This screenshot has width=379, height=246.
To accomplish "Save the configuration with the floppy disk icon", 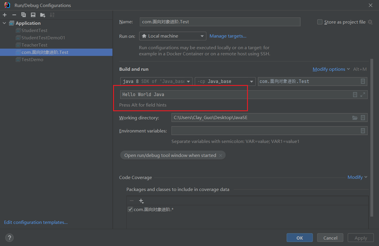I will (x=33, y=15).
